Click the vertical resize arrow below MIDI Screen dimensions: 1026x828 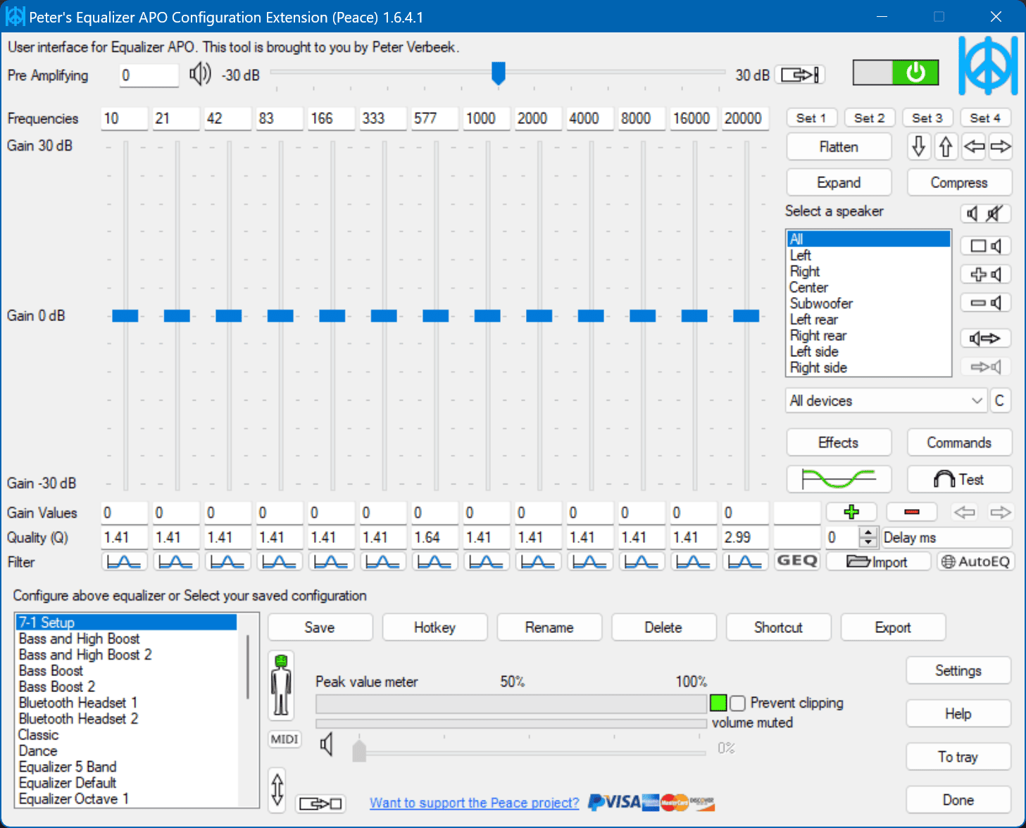click(x=277, y=789)
